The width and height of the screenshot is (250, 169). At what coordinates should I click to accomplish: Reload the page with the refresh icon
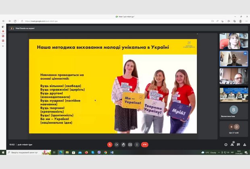15,21
